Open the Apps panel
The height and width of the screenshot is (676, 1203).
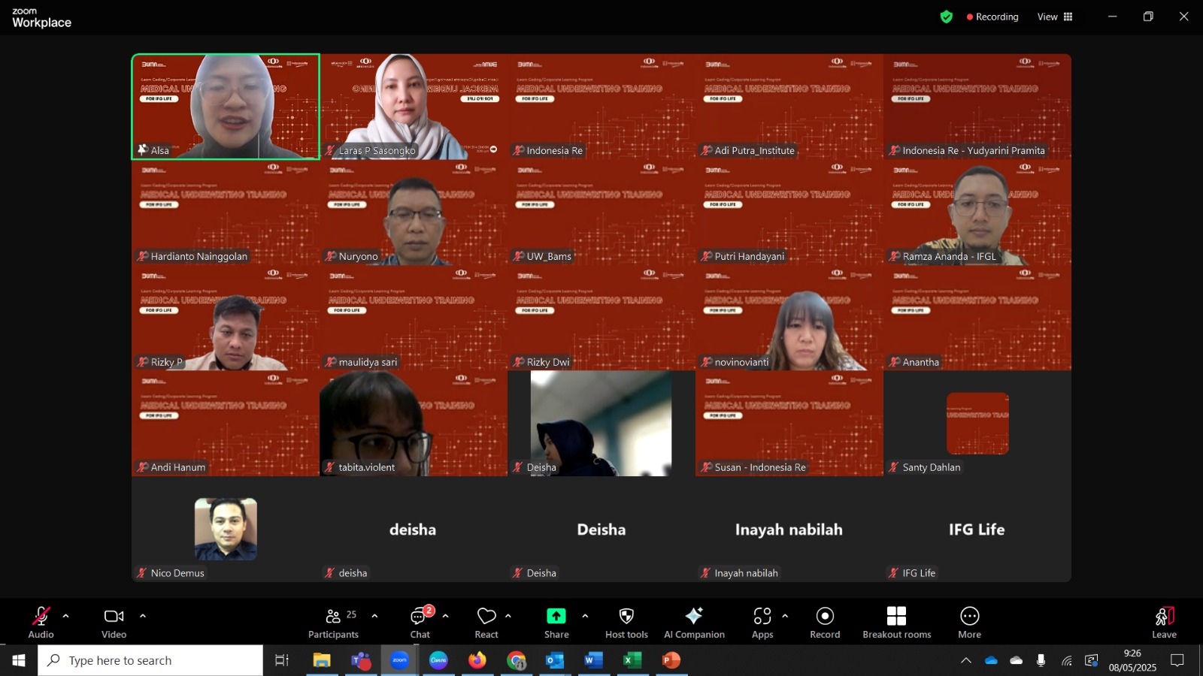762,623
